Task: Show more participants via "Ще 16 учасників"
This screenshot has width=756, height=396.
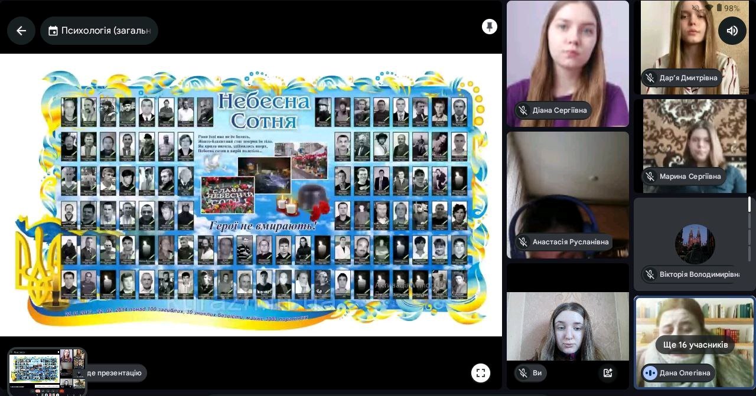Action: [695, 345]
